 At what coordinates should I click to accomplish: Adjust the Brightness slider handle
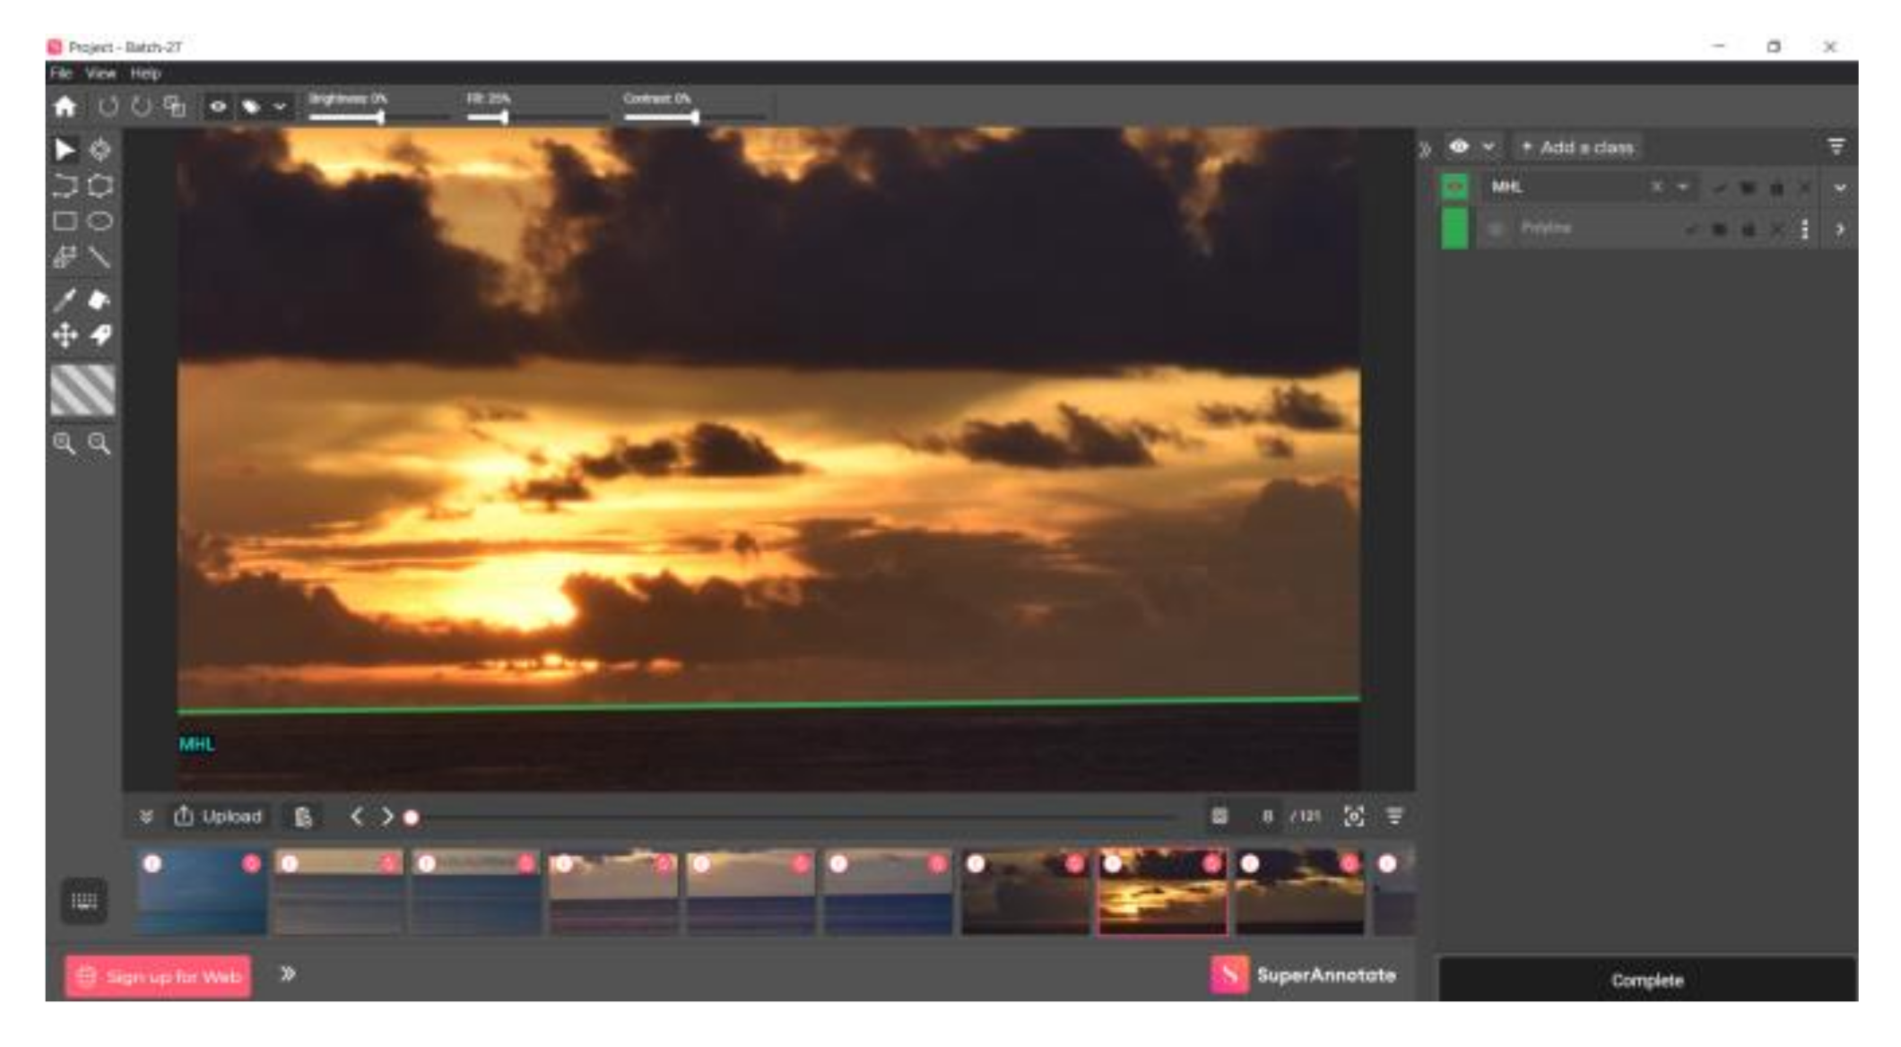[381, 117]
